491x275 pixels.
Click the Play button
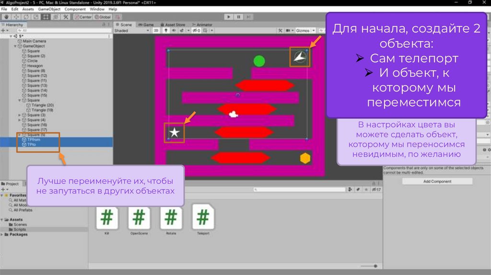229,17
